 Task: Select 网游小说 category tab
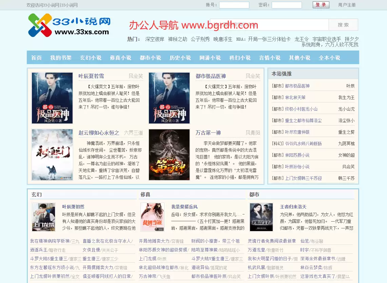coord(210,58)
